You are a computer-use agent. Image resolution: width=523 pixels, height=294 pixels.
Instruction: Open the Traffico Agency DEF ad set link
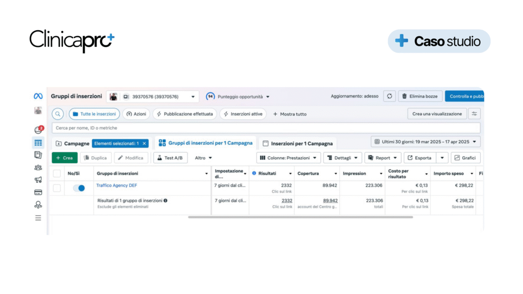[116, 185]
